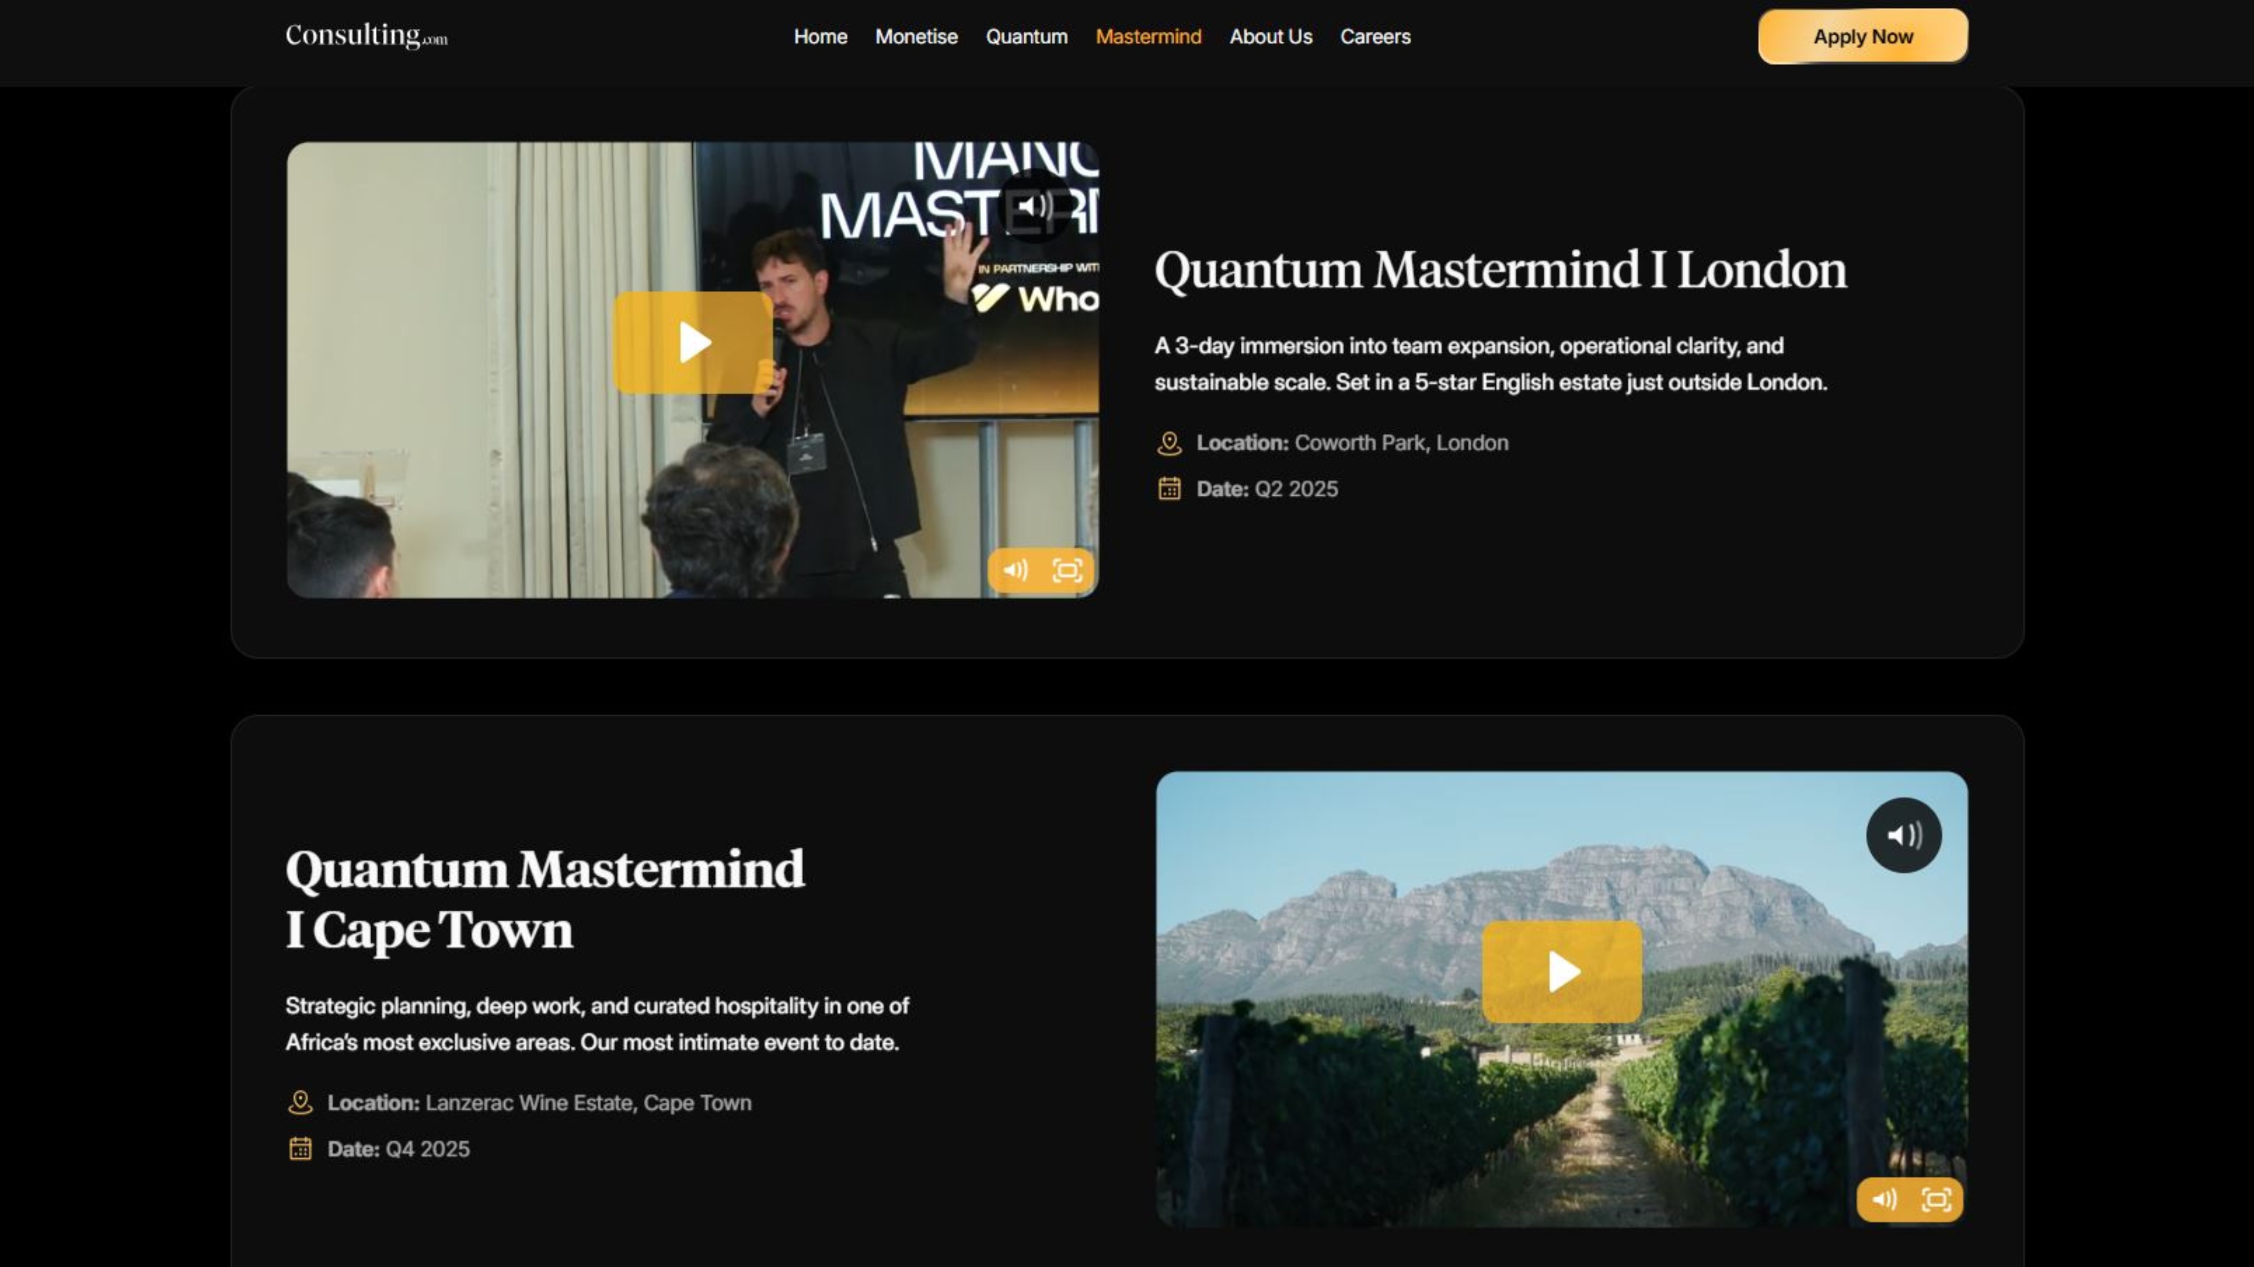Click round dark speaker button on Cape Town video
This screenshot has width=2254, height=1267.
coord(1903,835)
